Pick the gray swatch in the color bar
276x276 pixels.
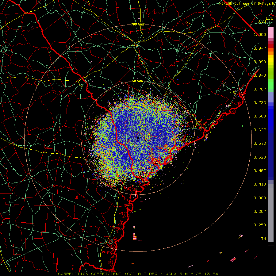click(271, 213)
